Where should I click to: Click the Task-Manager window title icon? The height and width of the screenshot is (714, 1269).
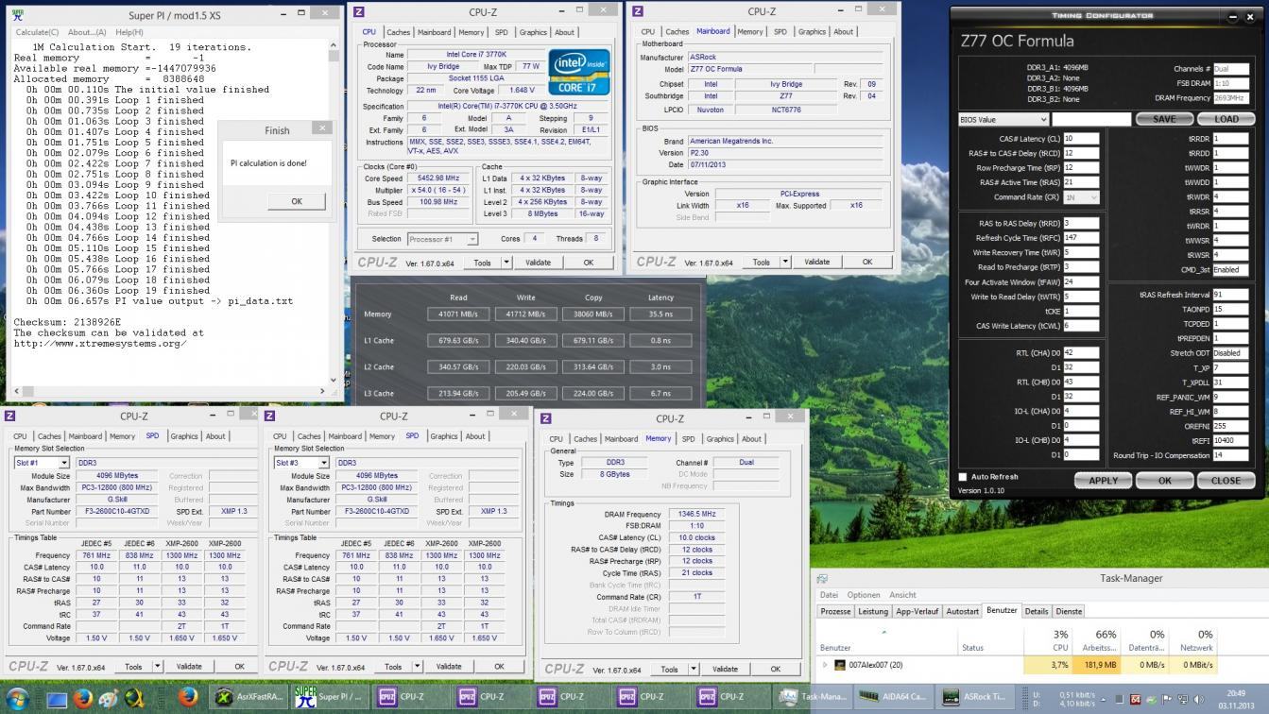(822, 578)
